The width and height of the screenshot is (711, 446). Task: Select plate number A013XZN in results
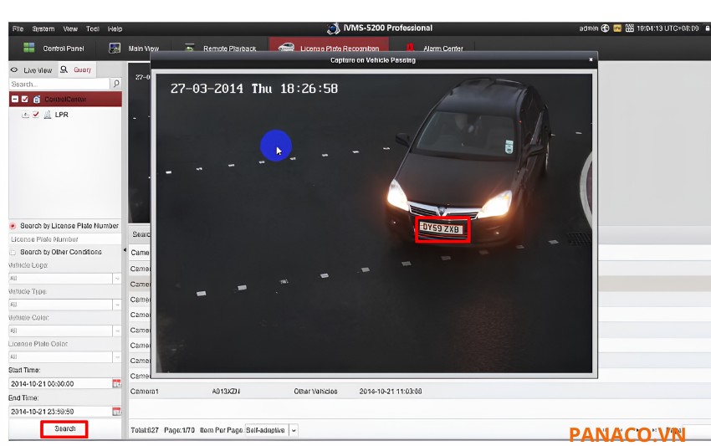pos(226,391)
